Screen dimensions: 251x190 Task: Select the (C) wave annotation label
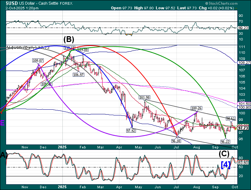tap(224, 154)
